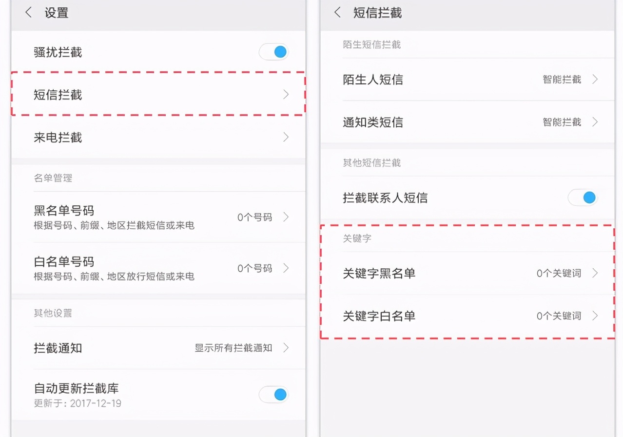Click 0个关键词 value for 关键字黑名单

point(559,273)
